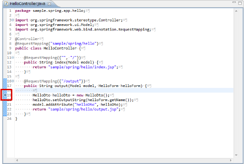Click the closing brace on line 24
The height and width of the screenshot is (164, 244).
pos(16,119)
